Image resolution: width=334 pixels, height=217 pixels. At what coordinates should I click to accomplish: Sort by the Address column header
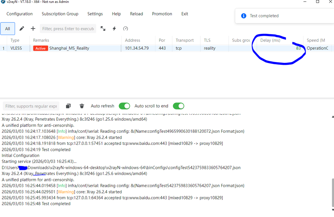tap(132, 40)
